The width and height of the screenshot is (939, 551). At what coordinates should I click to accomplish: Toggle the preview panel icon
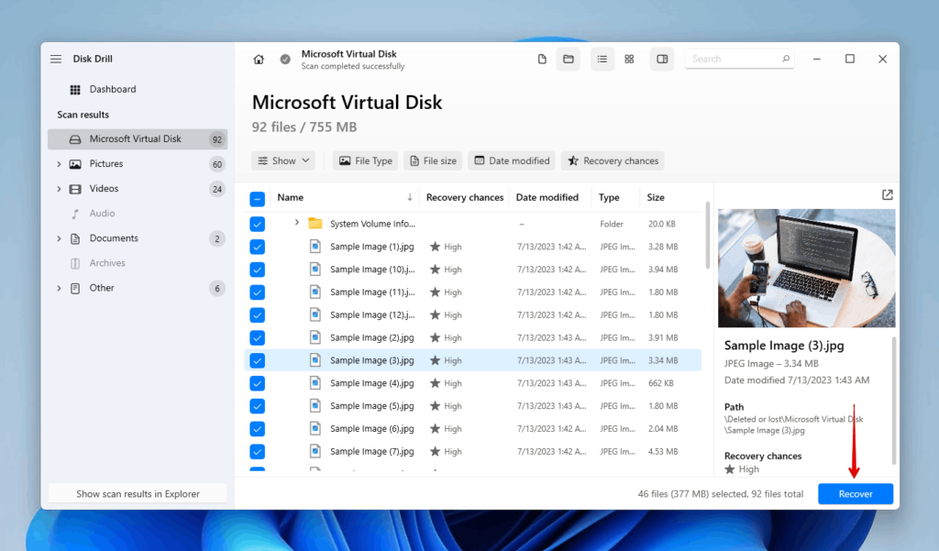[661, 60]
